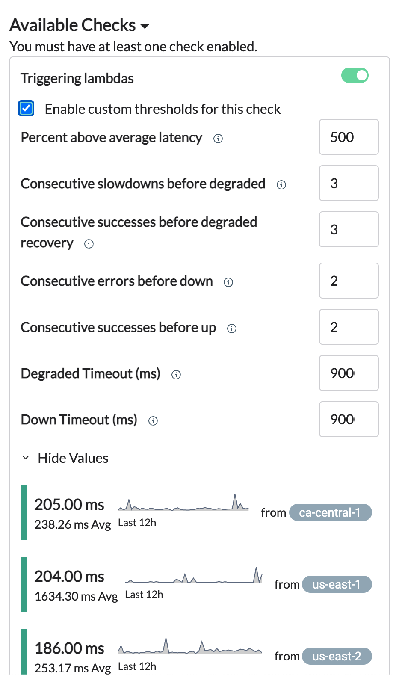This screenshot has width=402, height=675.
Task: Click the Down Timeout (ms) input field
Action: 349,419
